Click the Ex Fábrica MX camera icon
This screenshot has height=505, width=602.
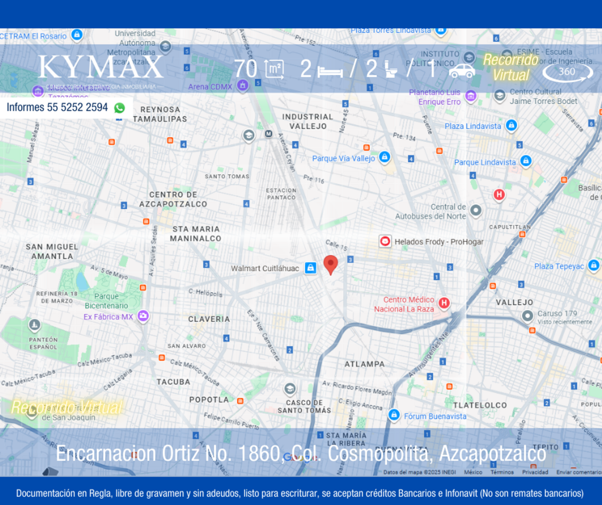click(143, 316)
